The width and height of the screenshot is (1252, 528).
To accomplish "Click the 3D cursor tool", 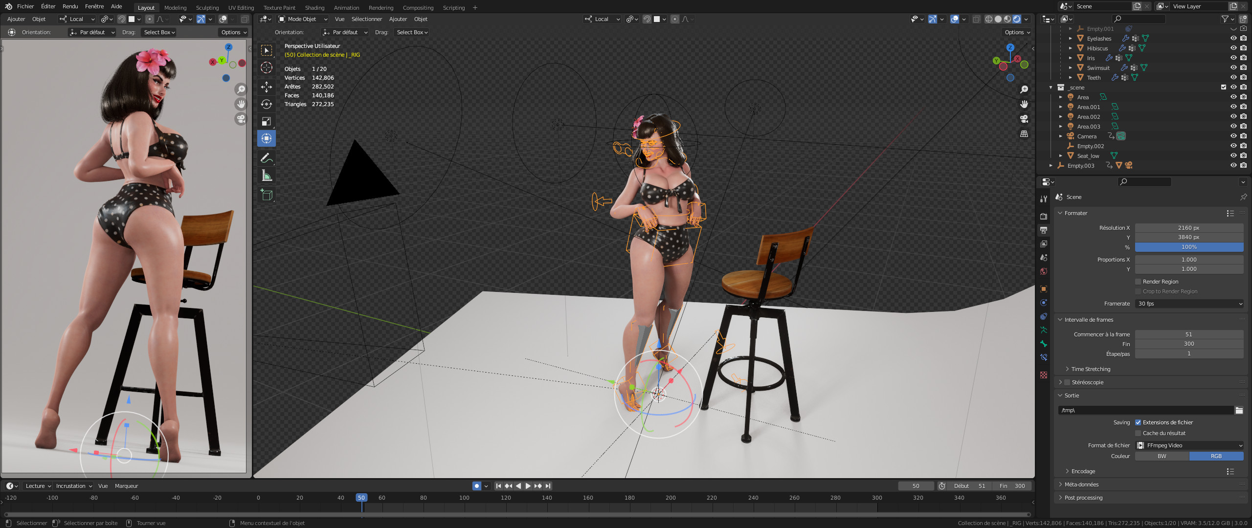I will (267, 67).
